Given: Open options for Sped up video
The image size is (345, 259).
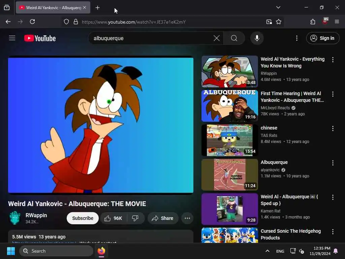Looking at the screenshot, I should 333,197.
